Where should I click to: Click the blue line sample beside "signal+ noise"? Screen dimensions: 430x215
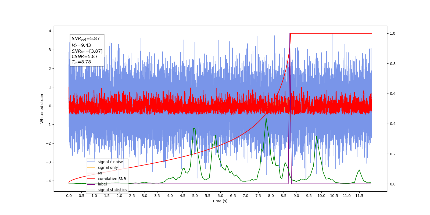coord(91,162)
